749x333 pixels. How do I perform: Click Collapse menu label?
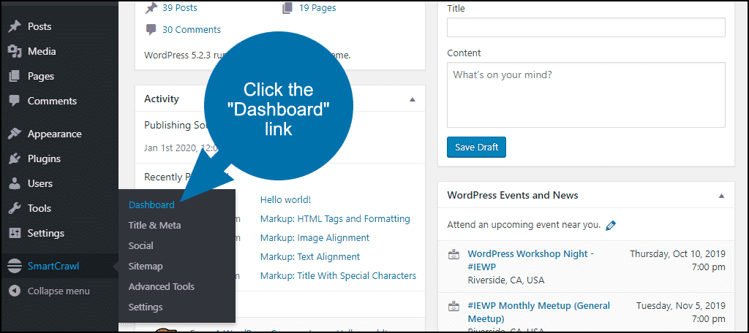pyautogui.click(x=59, y=291)
